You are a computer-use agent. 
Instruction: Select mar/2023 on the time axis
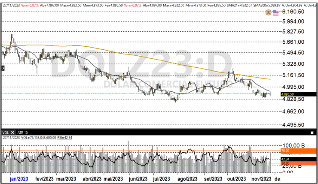pos(66,179)
